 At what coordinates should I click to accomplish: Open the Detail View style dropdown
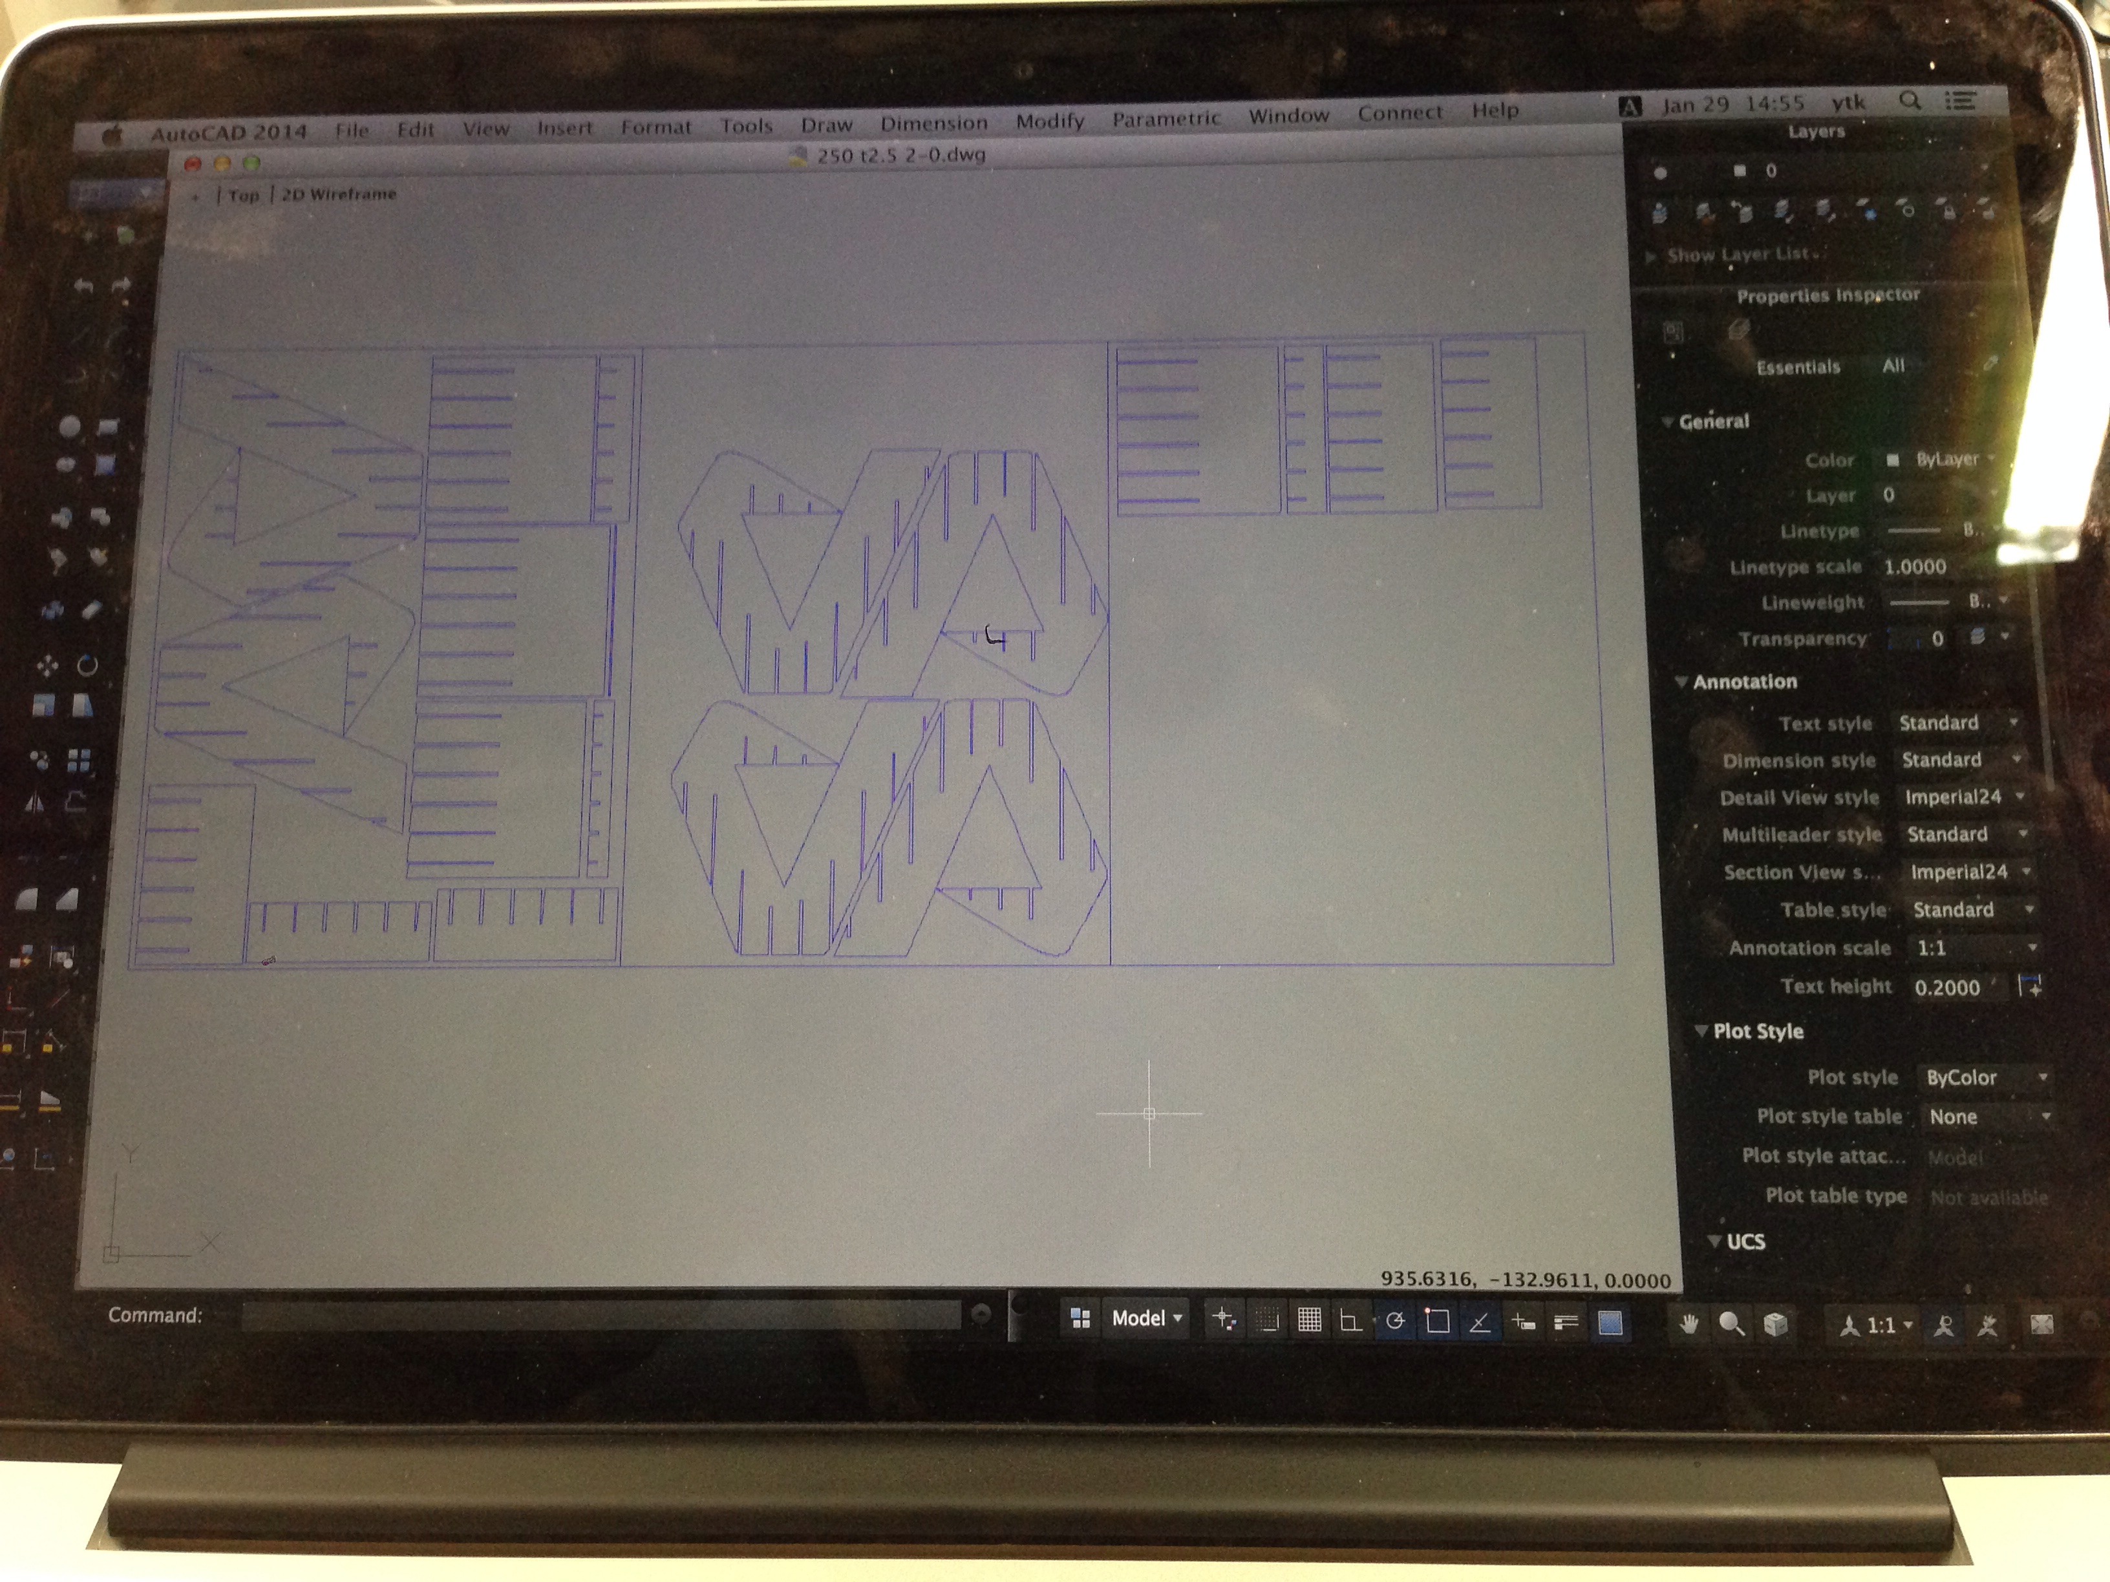(x=1965, y=796)
